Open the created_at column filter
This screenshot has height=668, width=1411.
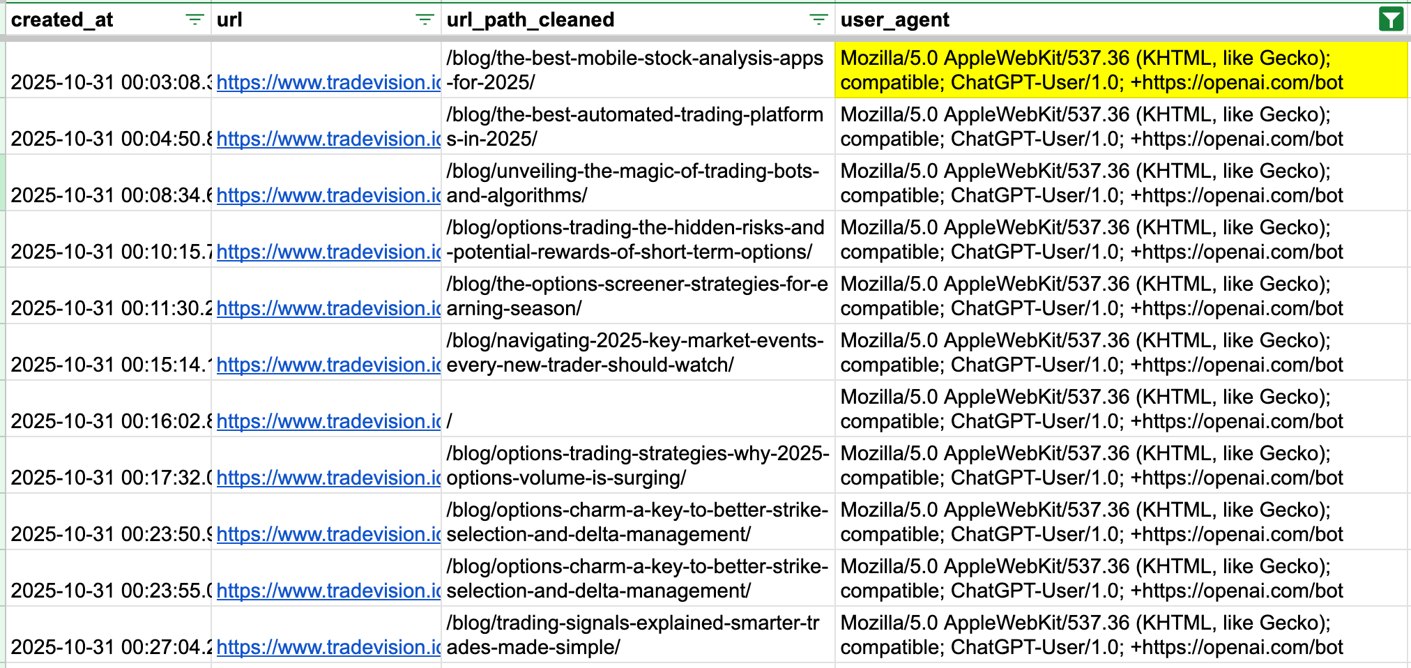tap(195, 20)
